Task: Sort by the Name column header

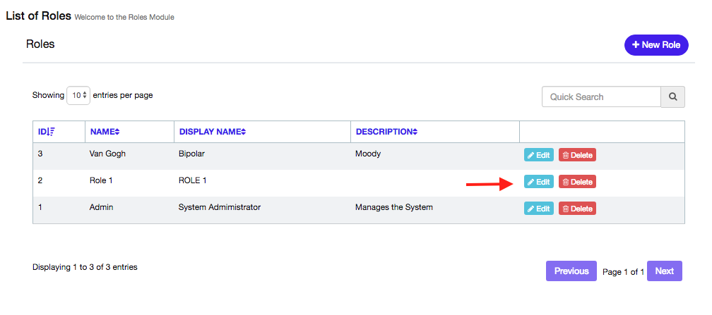Action: (105, 132)
